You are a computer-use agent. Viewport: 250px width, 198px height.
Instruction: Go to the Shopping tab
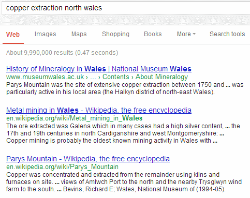(115, 34)
